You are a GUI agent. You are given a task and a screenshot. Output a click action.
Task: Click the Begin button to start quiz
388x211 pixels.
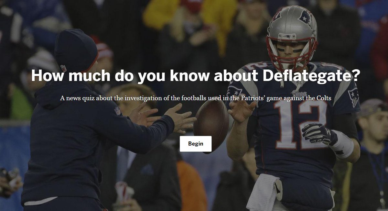click(x=196, y=144)
